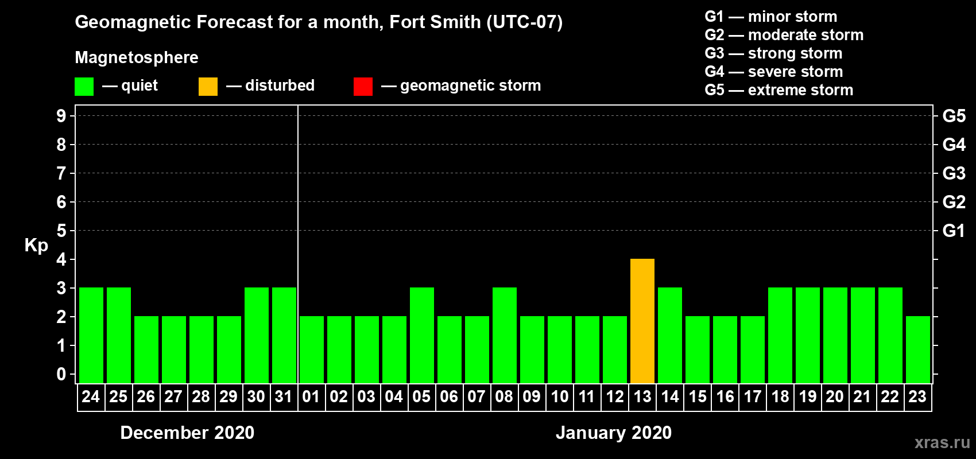Click the right axis label G5
976x459 pixels.
pos(954,116)
